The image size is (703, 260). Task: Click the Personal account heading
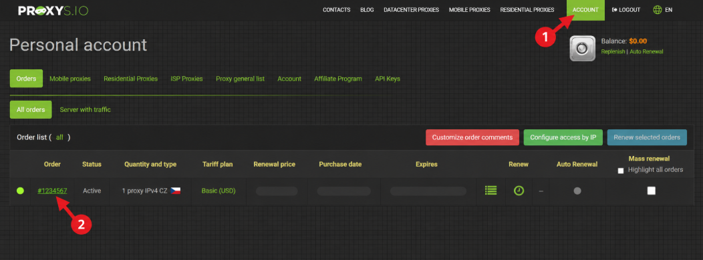pos(78,45)
